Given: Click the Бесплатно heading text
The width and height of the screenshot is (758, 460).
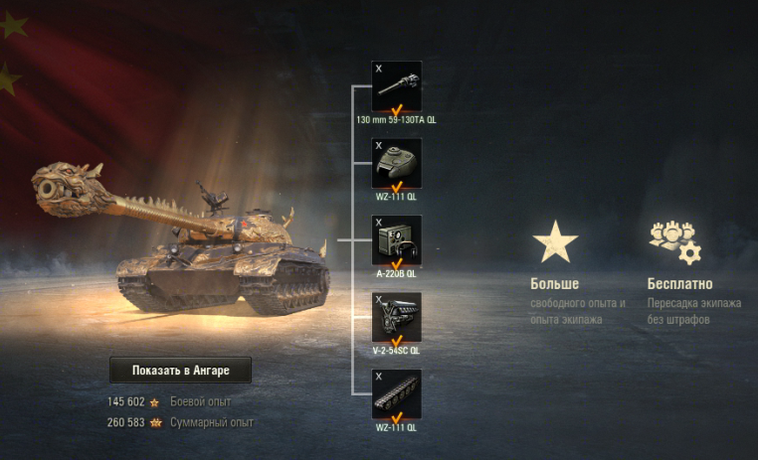Looking at the screenshot, I should [x=679, y=284].
